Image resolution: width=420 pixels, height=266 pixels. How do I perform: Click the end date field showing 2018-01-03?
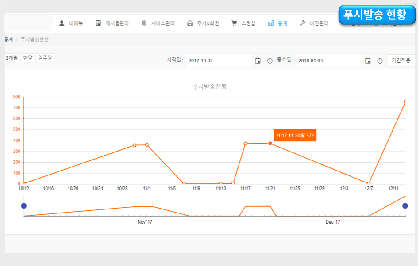click(328, 61)
